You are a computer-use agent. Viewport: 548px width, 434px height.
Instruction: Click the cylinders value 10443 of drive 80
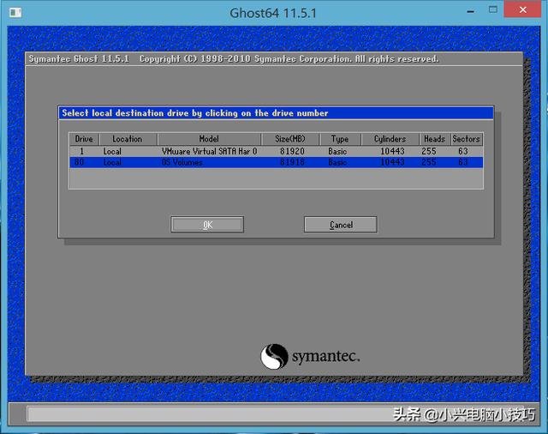(x=392, y=162)
